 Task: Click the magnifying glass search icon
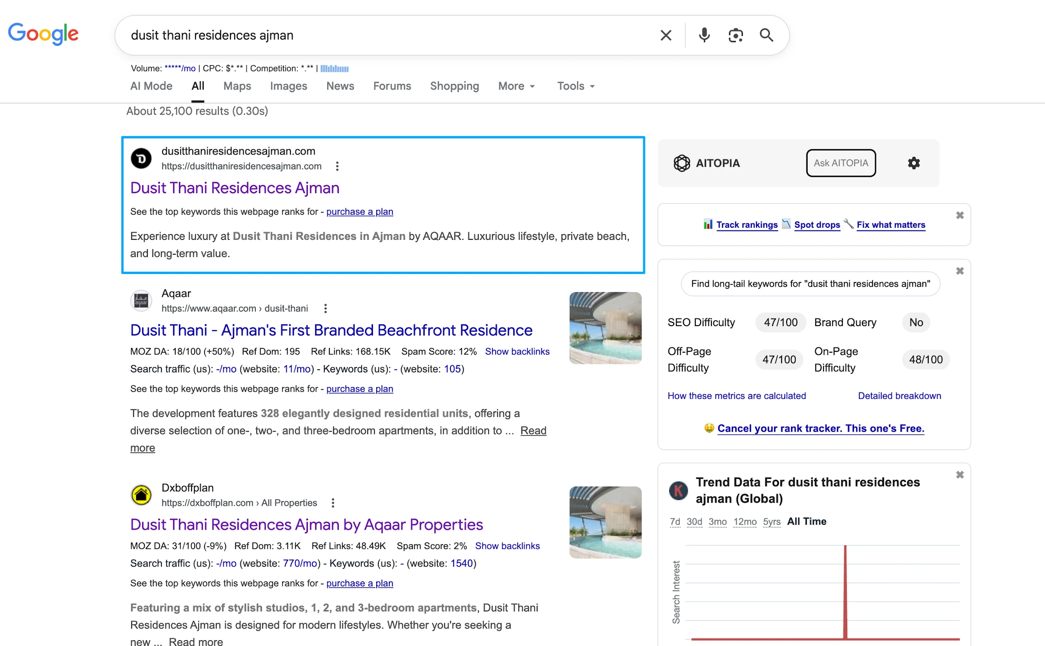pos(767,35)
